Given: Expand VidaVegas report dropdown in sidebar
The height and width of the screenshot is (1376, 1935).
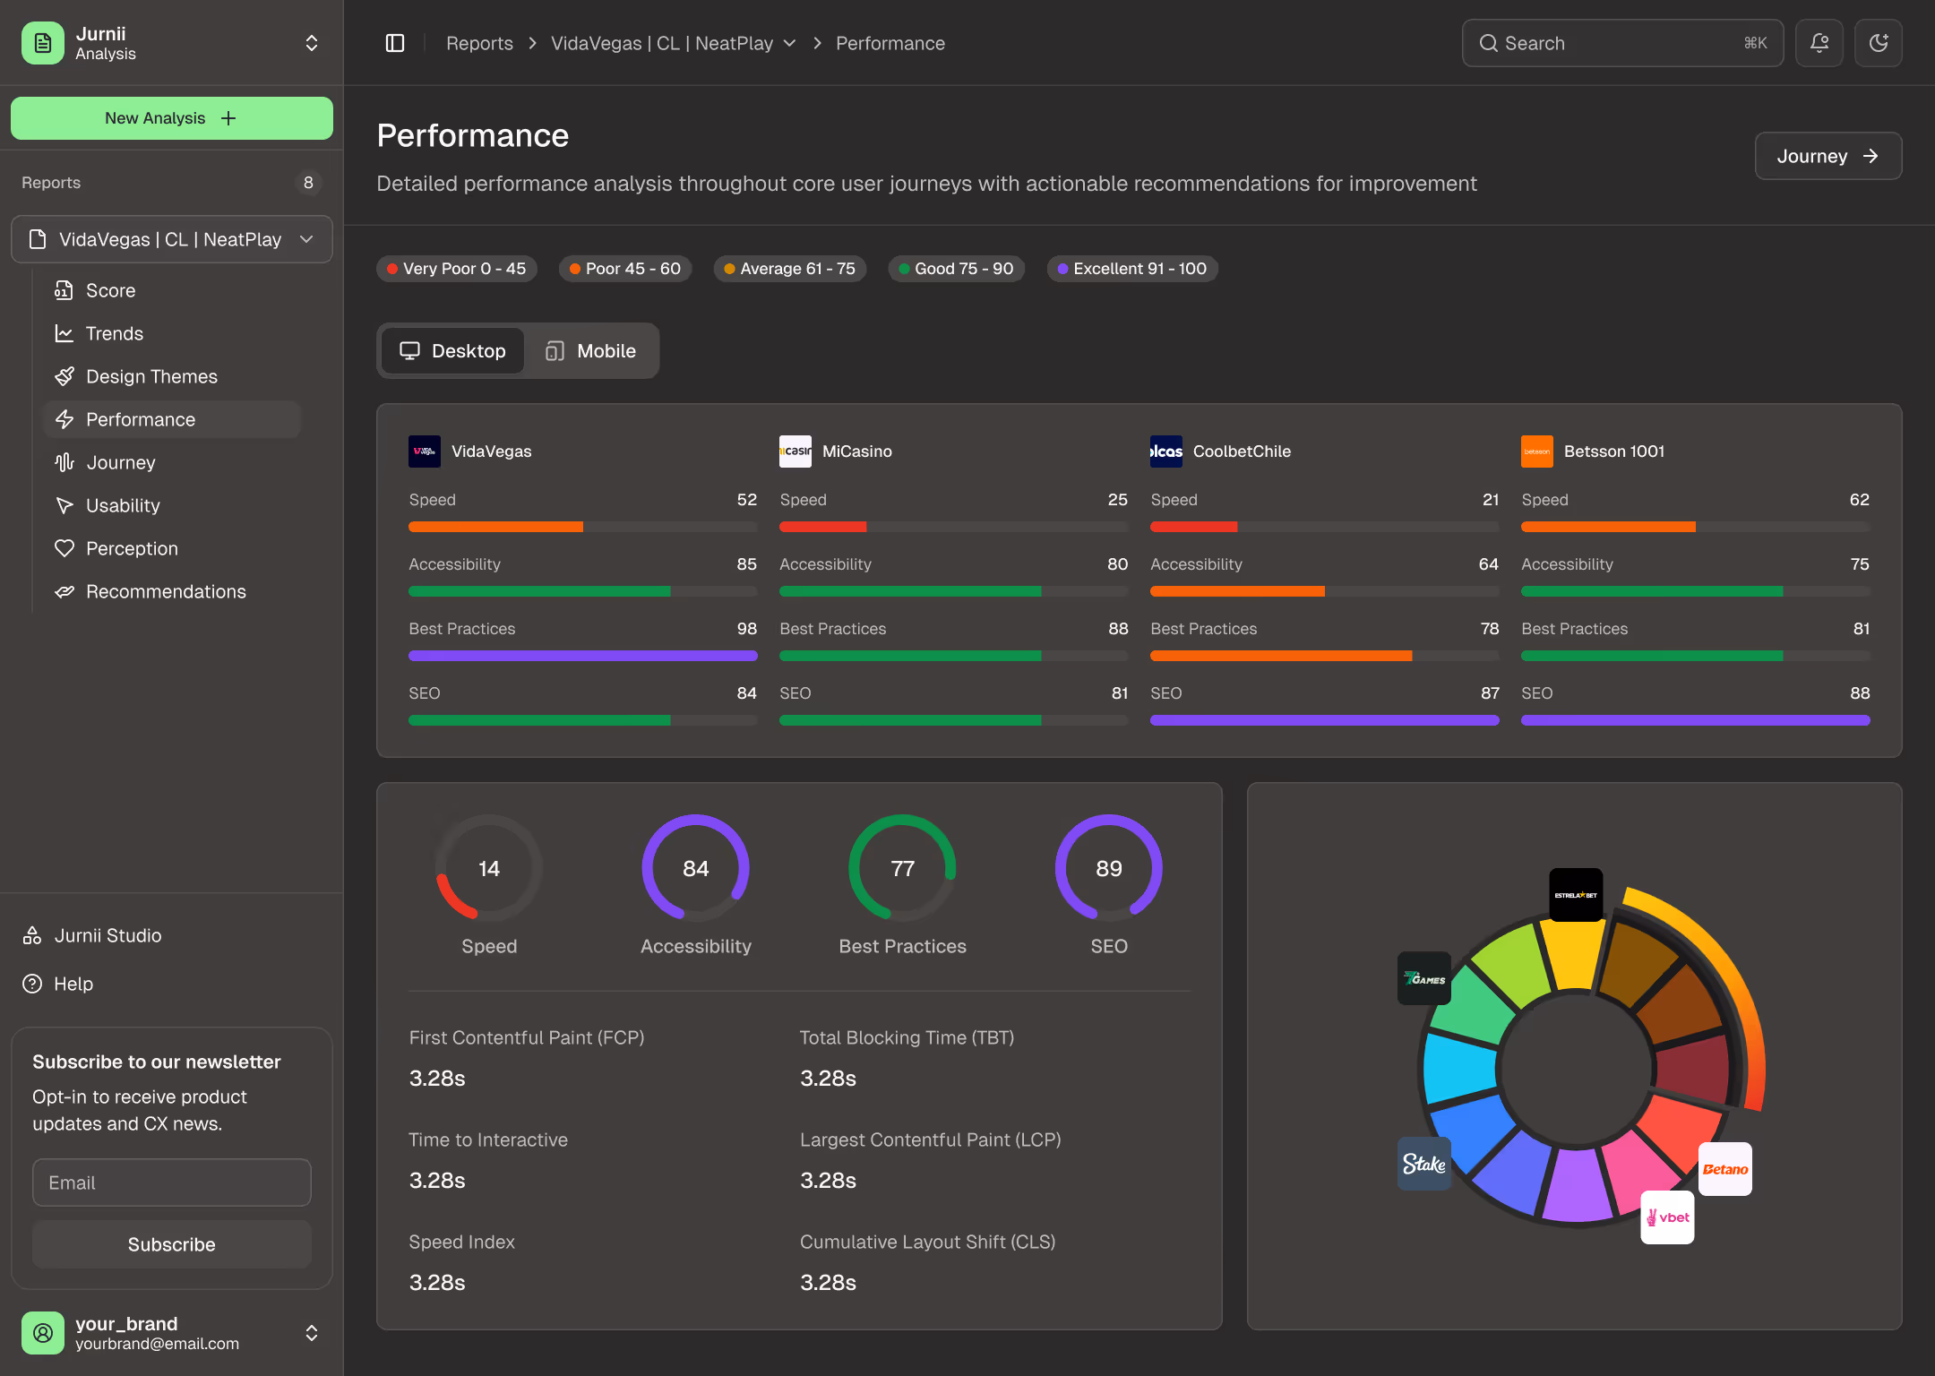Looking at the screenshot, I should (306, 239).
